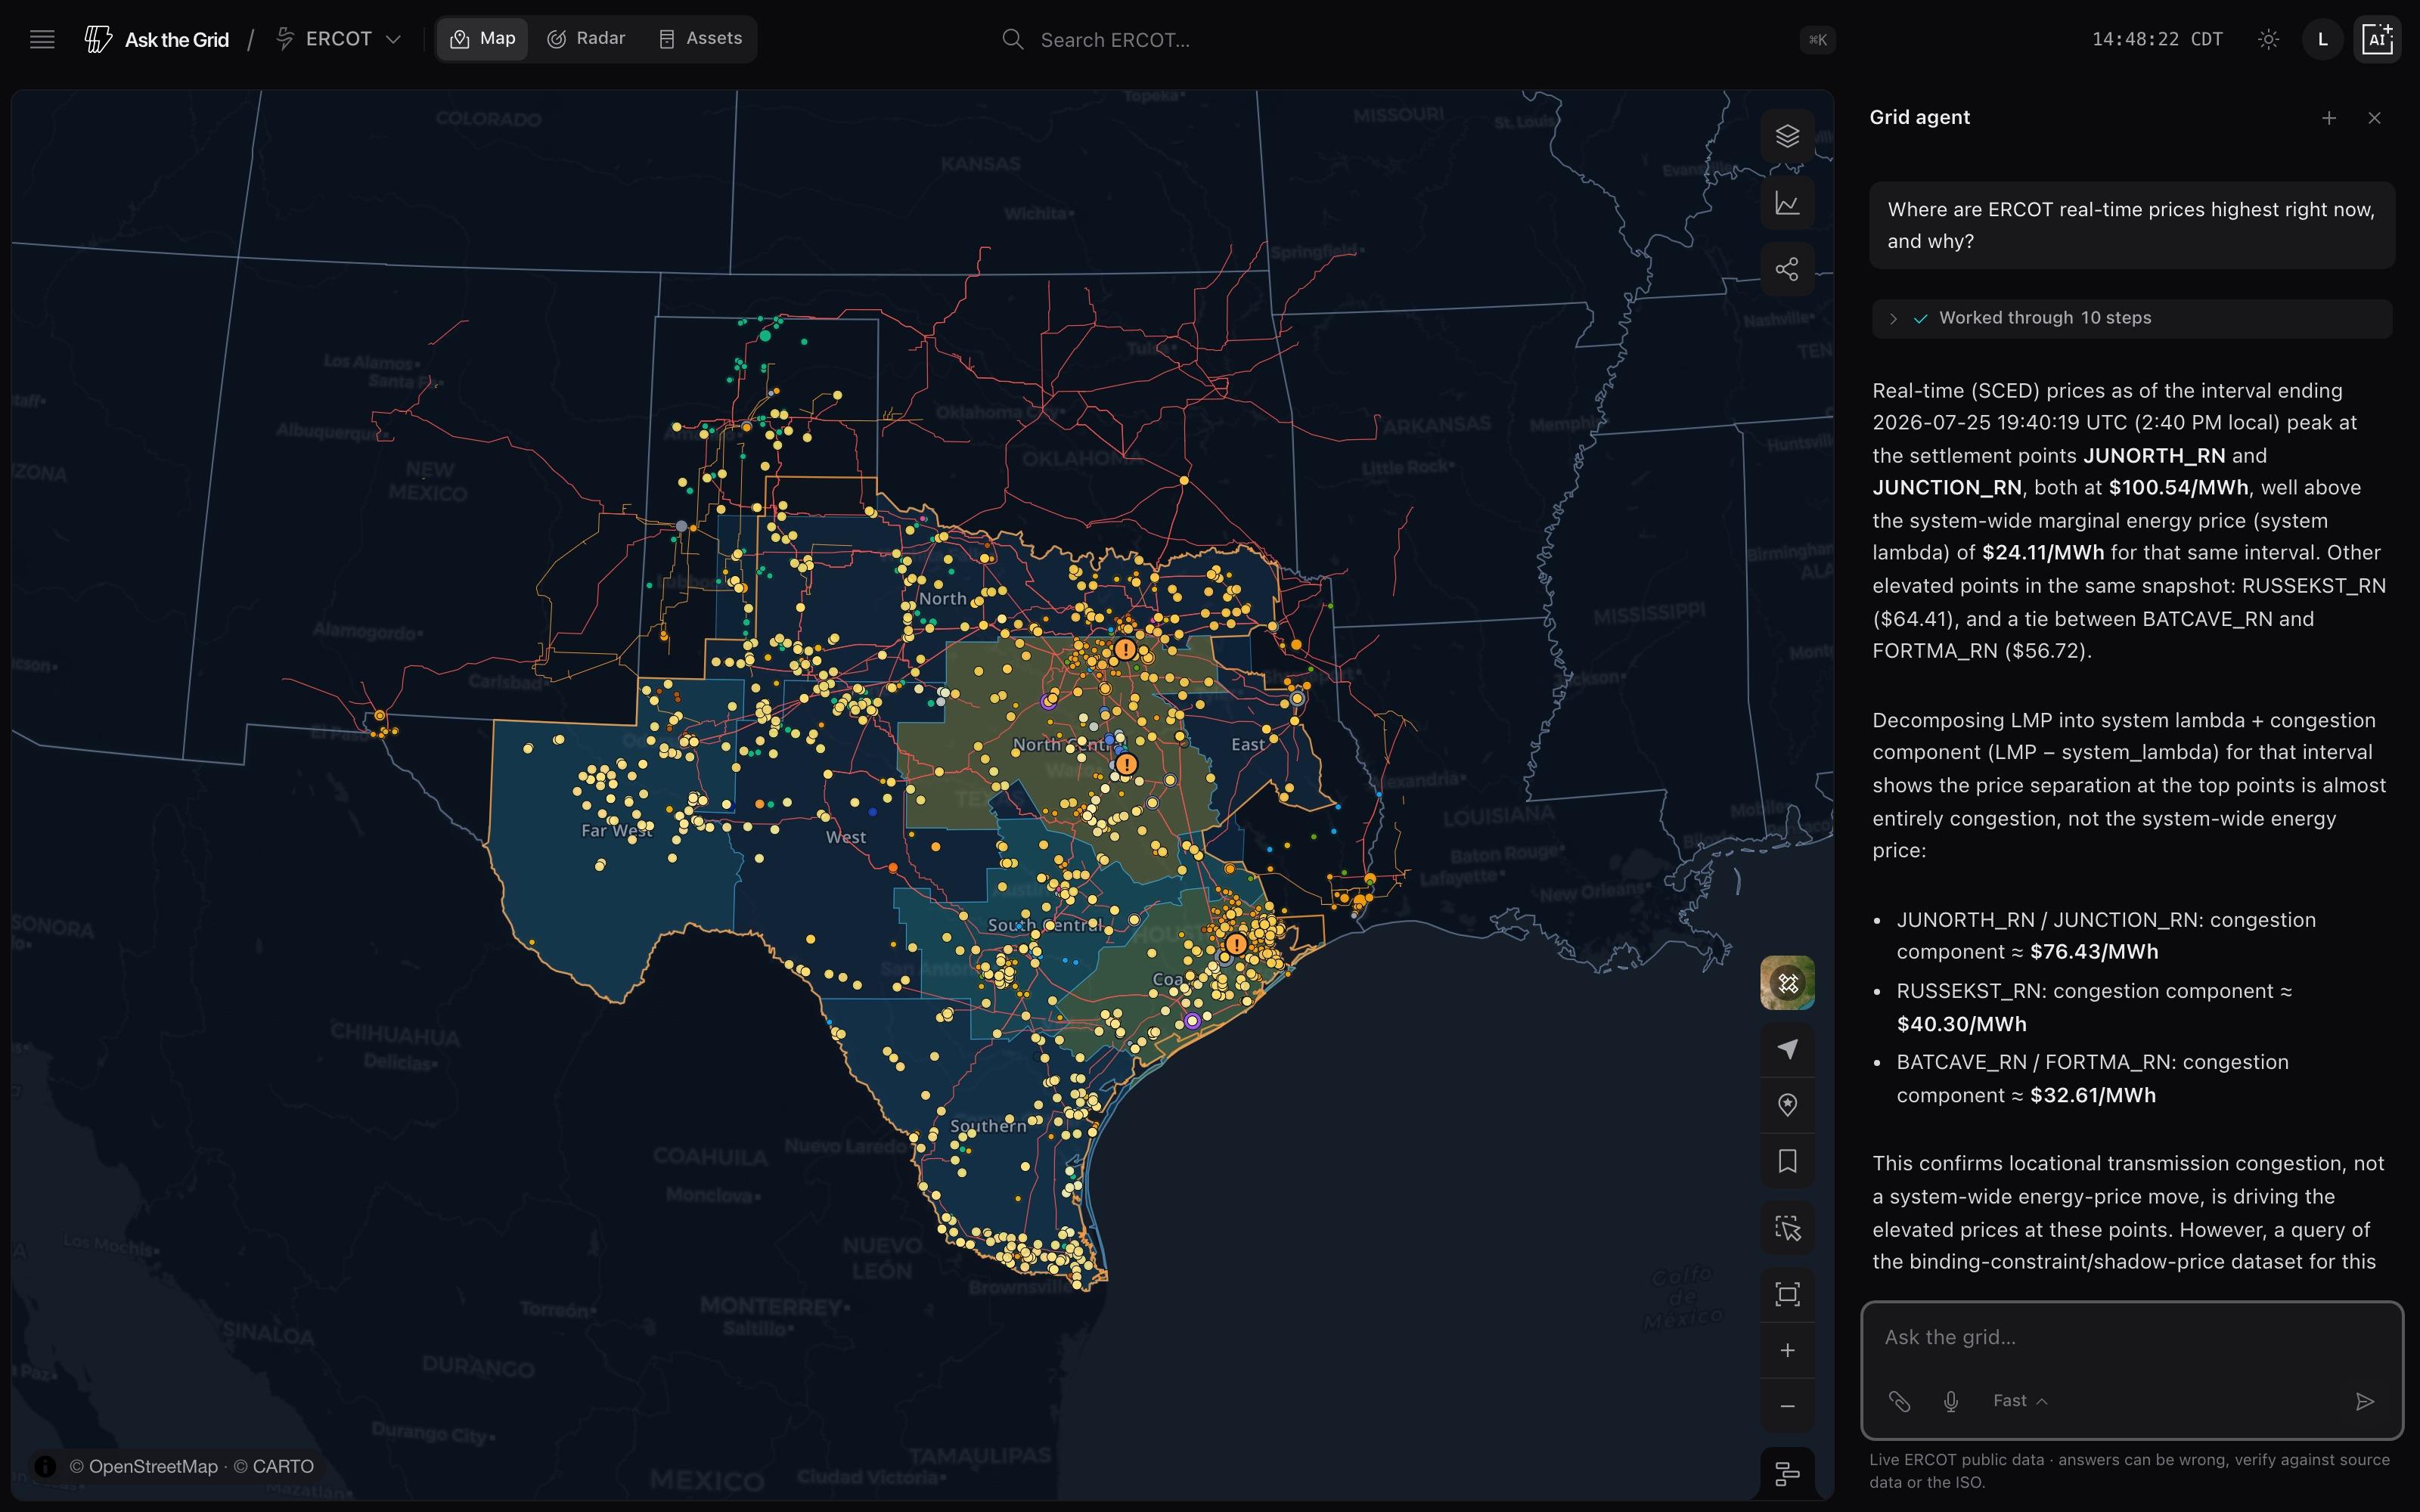Switch to the Radar tab
This screenshot has width=2420, height=1512.
(x=586, y=39)
